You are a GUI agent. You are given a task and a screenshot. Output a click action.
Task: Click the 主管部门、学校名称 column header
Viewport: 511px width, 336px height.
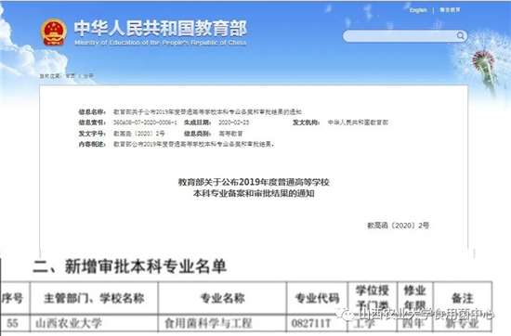[94, 298]
